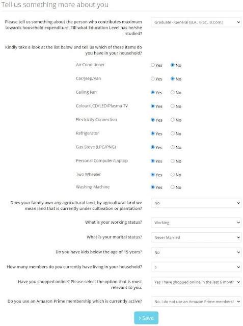Open the agricultural land dropdown
The height and width of the screenshot is (326, 243).
(196, 203)
